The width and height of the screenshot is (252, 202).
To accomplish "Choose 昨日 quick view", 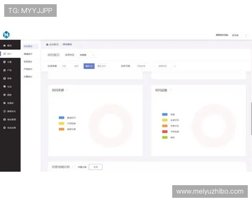I will click(x=76, y=66).
